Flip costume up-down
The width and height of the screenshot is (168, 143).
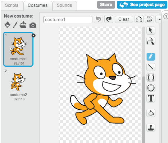[149, 19]
